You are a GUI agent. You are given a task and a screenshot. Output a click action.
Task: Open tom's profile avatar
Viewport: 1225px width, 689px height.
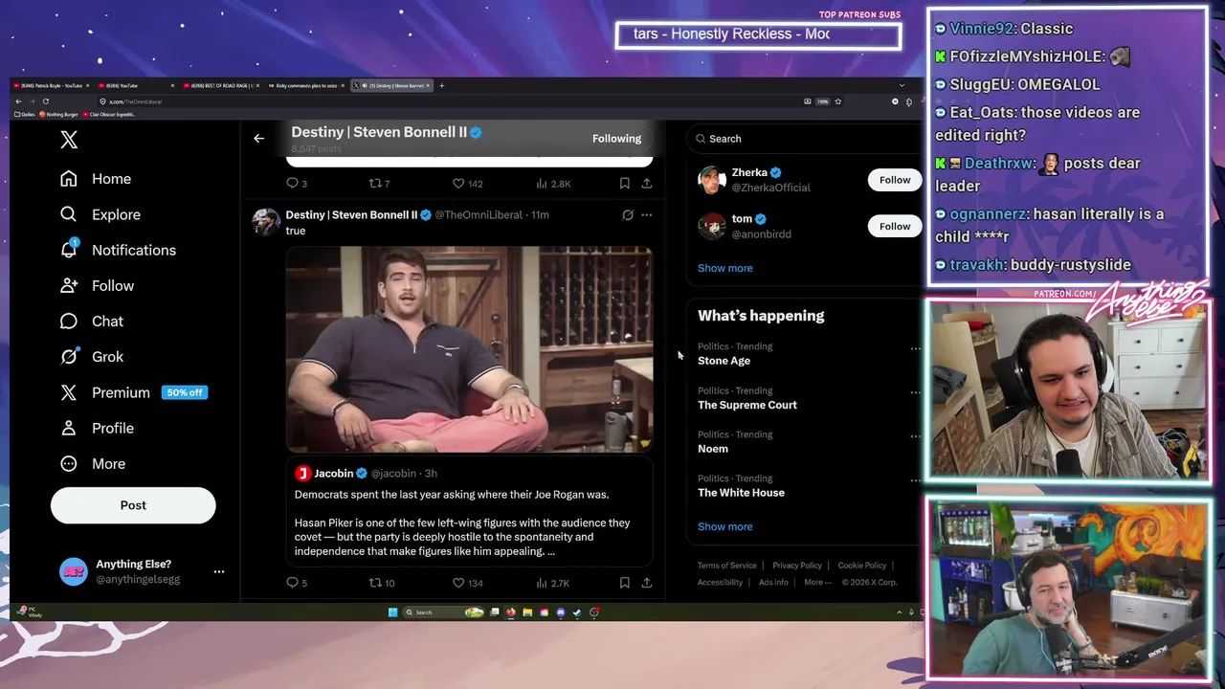coord(712,226)
